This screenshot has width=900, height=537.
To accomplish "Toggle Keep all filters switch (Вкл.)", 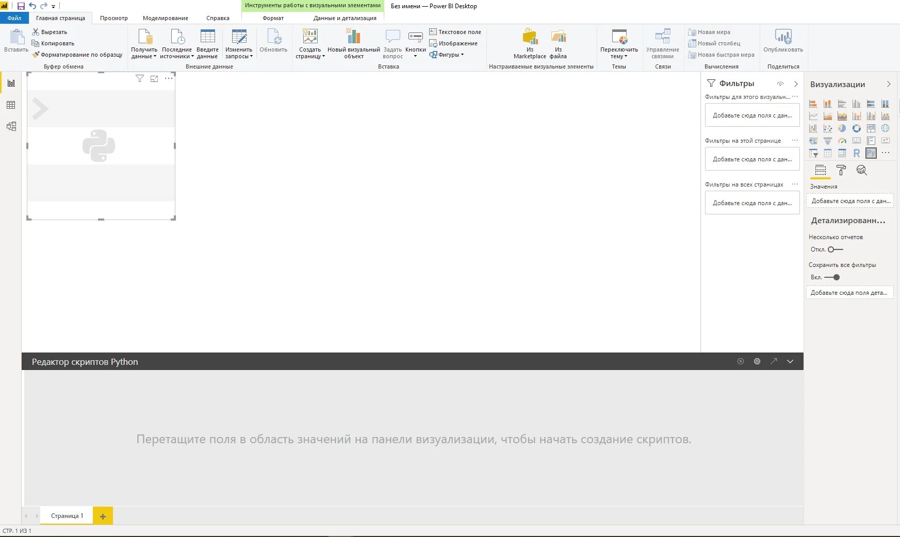I will [x=832, y=277].
